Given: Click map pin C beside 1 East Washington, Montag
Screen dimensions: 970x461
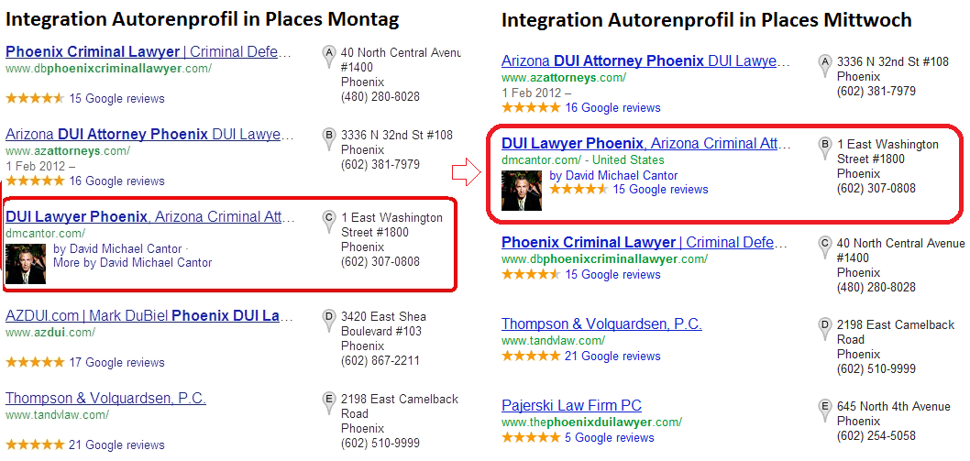Looking at the screenshot, I should [329, 222].
